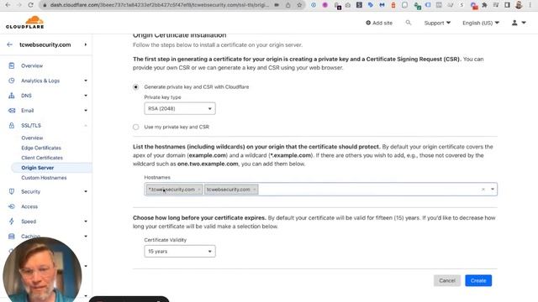
Task: Click the Analytics & Logs clock icon
Action: [x=11, y=81]
